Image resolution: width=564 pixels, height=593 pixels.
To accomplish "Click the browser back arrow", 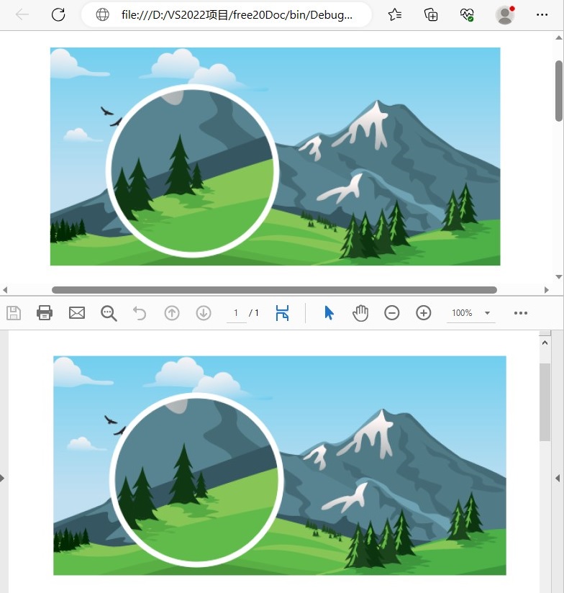I will tap(22, 14).
